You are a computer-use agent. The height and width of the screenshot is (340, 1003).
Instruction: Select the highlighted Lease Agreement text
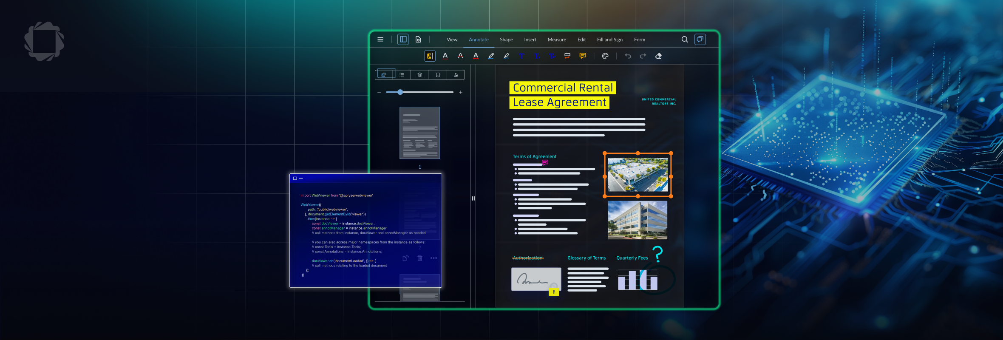tap(559, 103)
